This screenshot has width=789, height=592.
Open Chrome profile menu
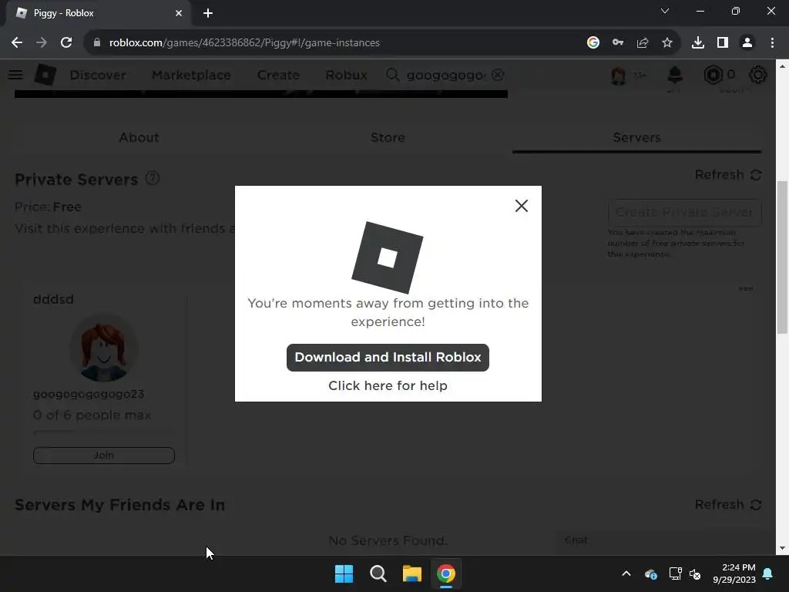747,43
